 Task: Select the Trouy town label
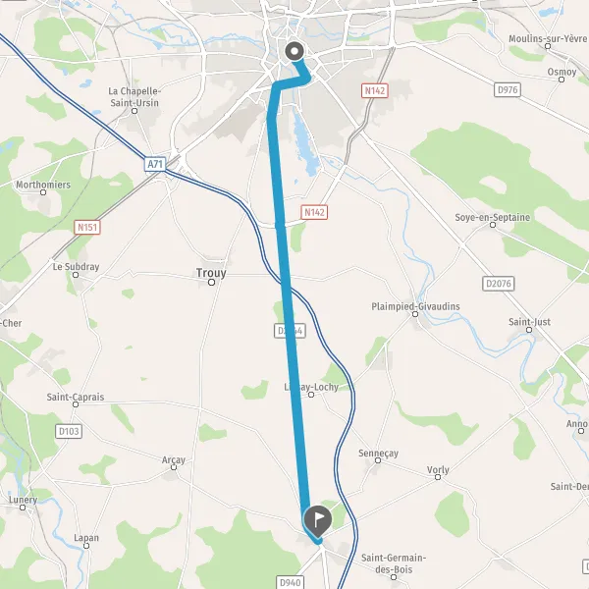(x=211, y=273)
